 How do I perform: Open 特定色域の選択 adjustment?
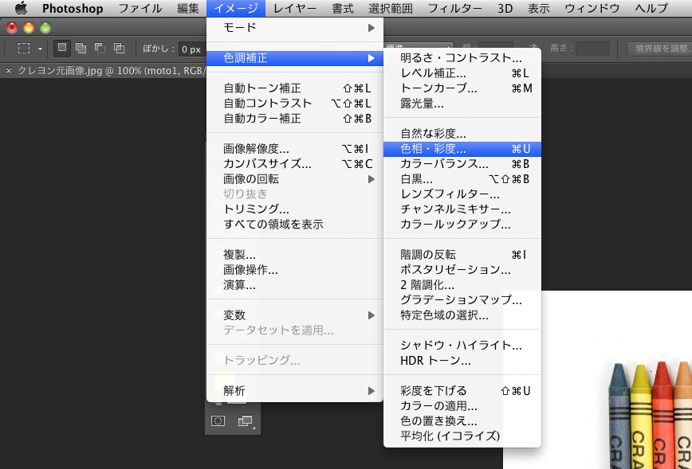tap(462, 315)
